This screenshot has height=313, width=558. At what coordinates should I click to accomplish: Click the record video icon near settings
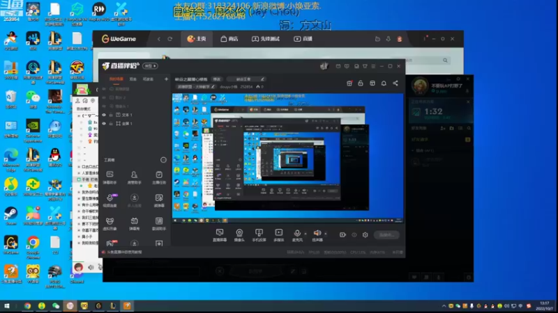342,235
